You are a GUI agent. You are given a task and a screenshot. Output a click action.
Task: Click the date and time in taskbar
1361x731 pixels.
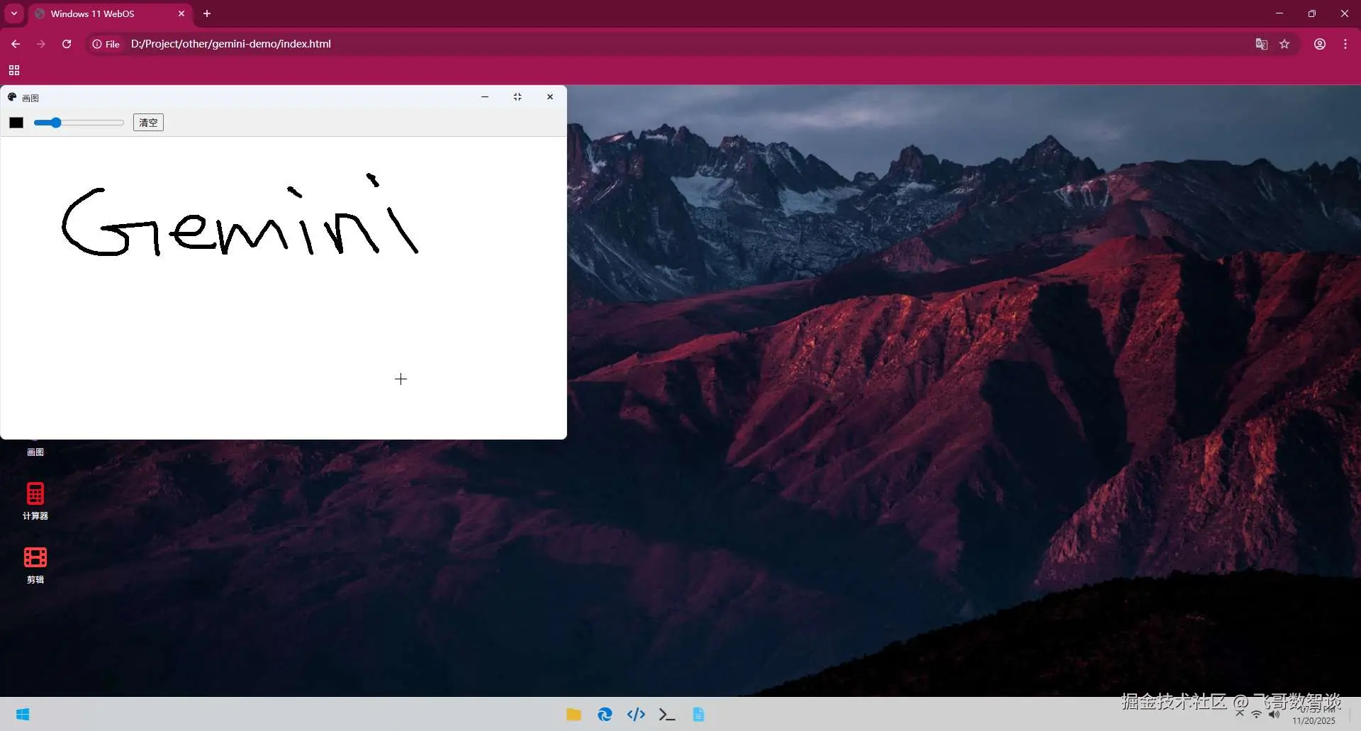[1314, 715]
